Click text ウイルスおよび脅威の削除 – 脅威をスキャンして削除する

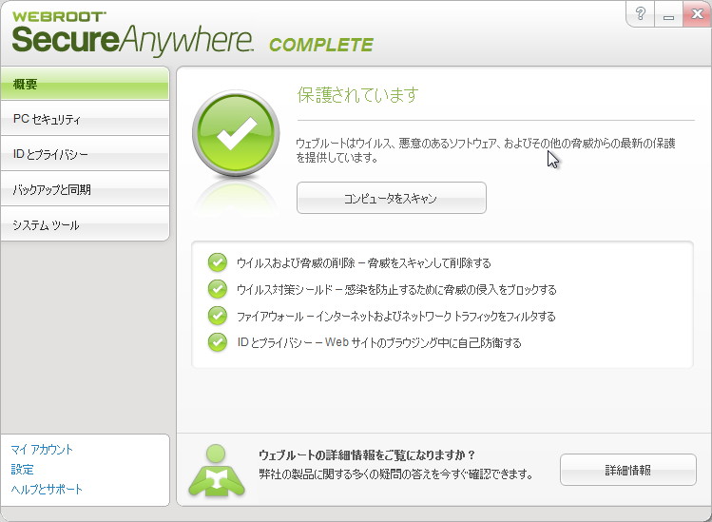(x=364, y=263)
